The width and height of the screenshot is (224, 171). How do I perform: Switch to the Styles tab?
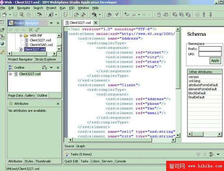pyautogui.click(x=29, y=161)
